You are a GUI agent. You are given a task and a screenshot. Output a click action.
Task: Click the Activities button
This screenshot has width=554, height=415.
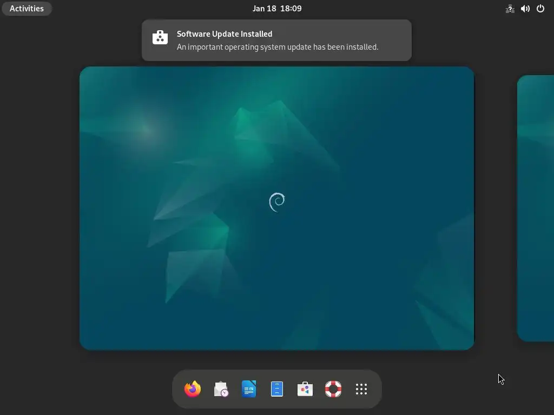coord(27,9)
